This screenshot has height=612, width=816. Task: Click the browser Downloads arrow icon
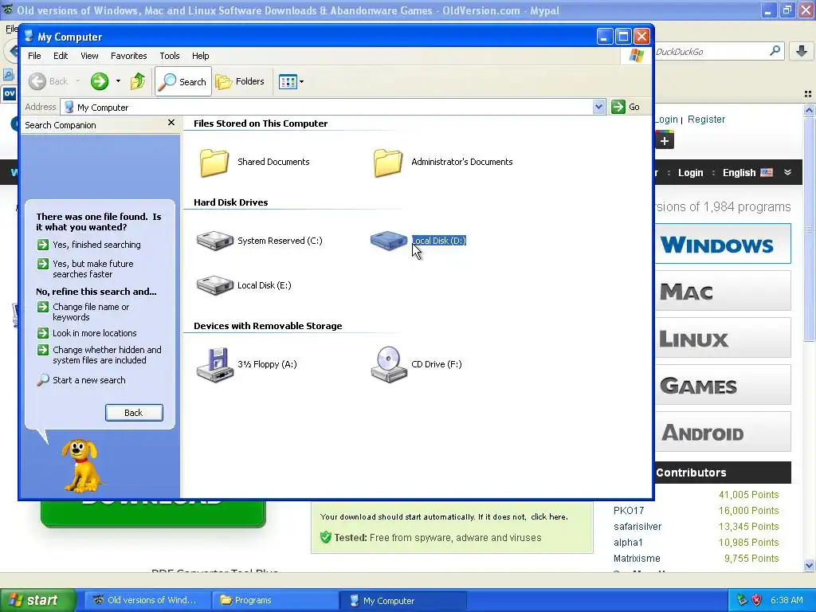point(802,51)
